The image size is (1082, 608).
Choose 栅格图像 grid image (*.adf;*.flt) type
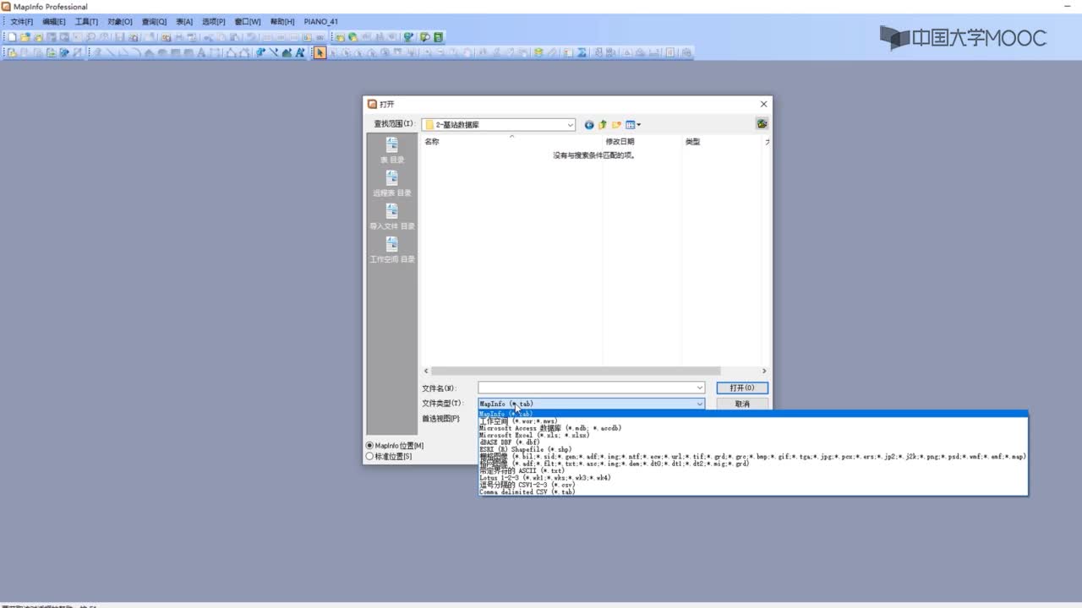[752, 463]
